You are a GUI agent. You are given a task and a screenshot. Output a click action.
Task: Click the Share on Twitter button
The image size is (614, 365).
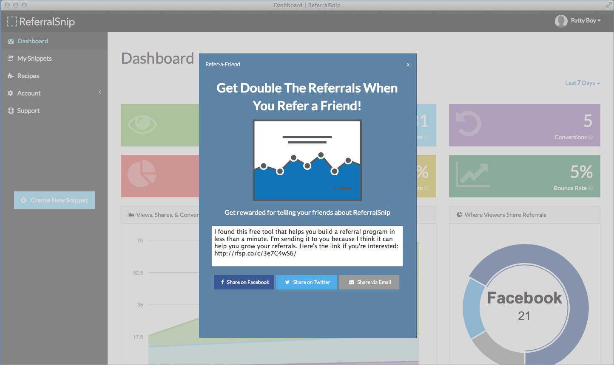coord(307,282)
